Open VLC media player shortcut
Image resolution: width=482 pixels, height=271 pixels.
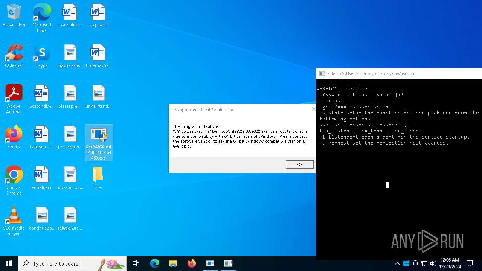[x=14, y=221]
